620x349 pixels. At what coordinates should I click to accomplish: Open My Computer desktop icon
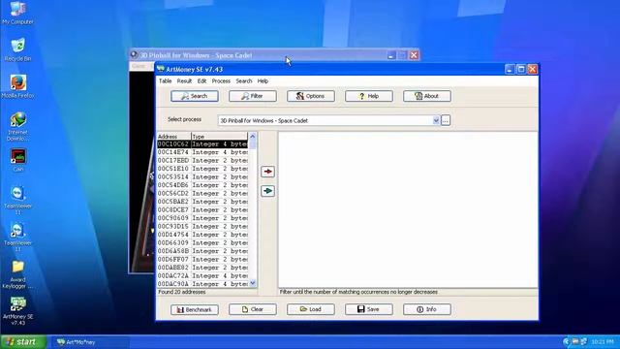coord(17,13)
